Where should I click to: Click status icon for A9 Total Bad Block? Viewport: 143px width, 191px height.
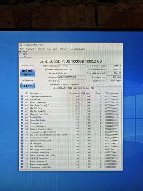[x=22, y=117]
